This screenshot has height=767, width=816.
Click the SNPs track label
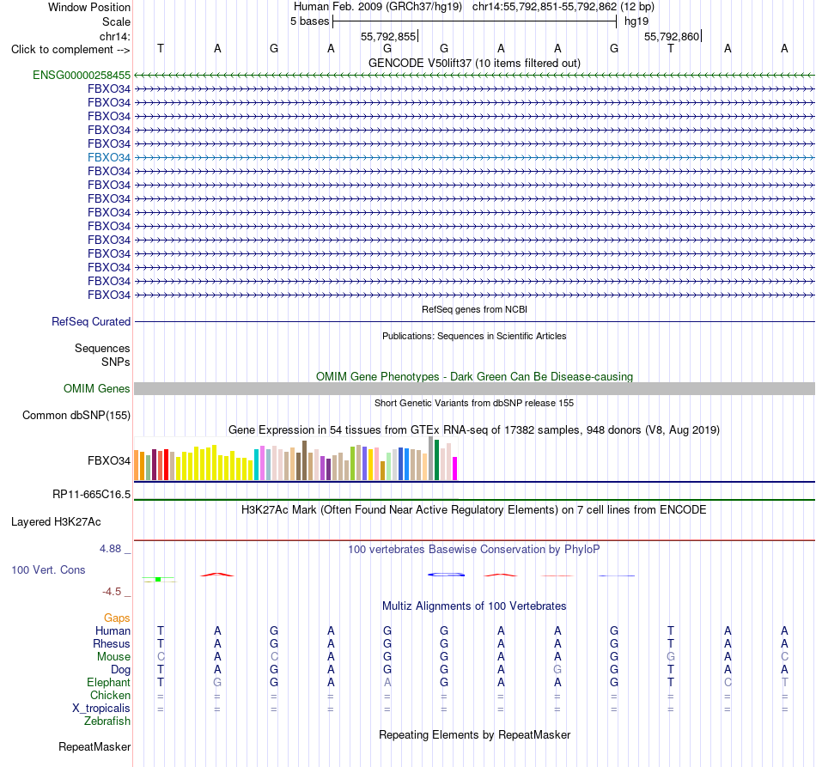[116, 362]
